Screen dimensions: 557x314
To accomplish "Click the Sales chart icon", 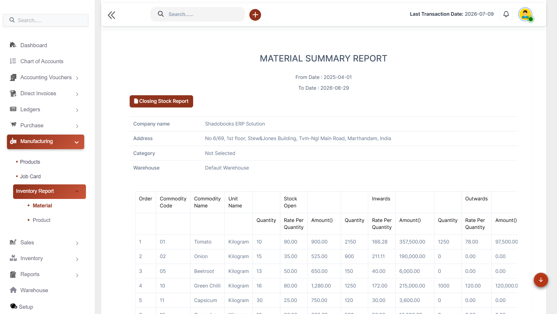I will tap(13, 242).
